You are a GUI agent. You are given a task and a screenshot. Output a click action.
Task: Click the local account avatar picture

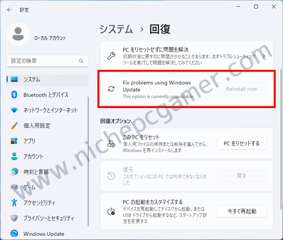click(18, 34)
